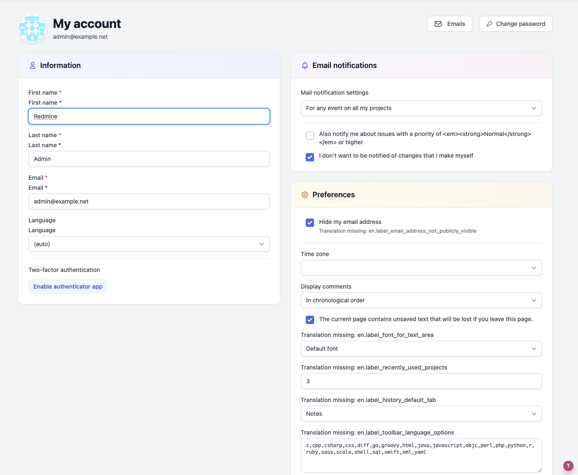Open Change password
578x475 pixels.
515,24
